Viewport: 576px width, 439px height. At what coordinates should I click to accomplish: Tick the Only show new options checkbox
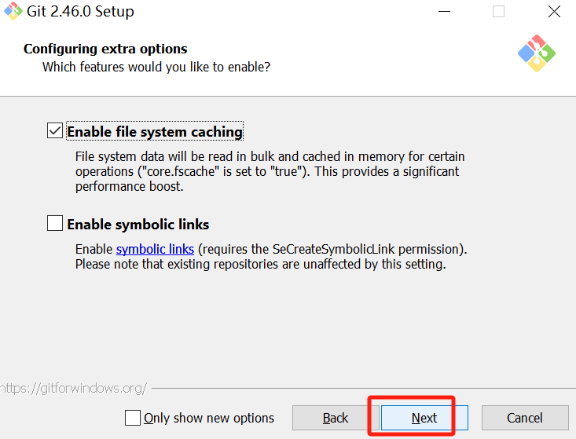pyautogui.click(x=132, y=418)
